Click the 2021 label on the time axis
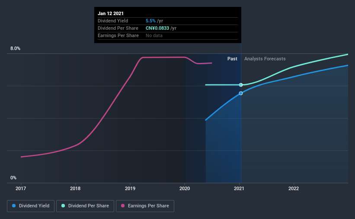Screen dimensions: 355x219 pyautogui.click(x=239, y=188)
